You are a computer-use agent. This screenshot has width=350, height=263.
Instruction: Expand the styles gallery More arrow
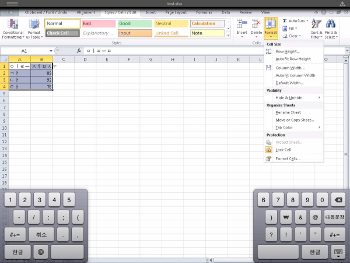coord(228,36)
